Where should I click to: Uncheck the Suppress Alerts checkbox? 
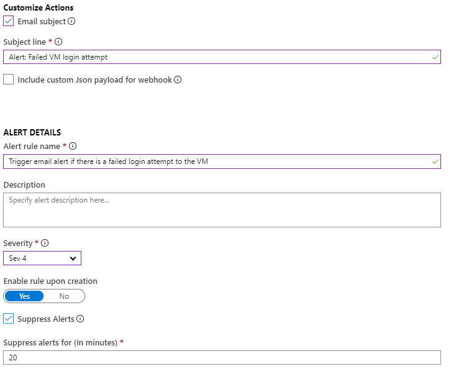[9, 319]
